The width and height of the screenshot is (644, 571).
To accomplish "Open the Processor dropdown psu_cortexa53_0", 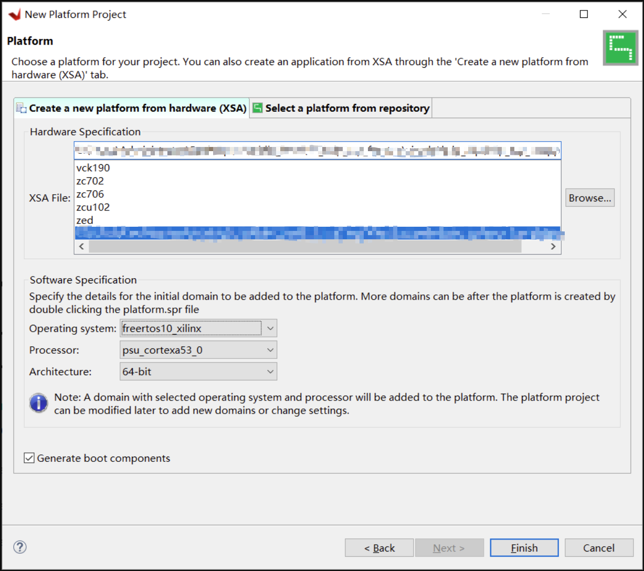I will (x=198, y=350).
